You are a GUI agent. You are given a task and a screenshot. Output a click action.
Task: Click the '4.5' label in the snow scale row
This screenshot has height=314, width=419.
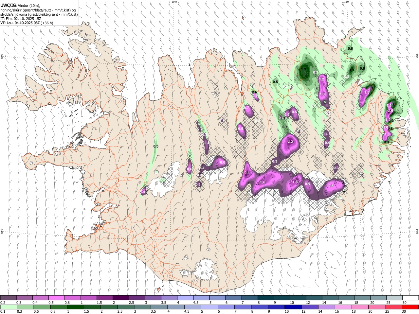[x=196, y=303]
